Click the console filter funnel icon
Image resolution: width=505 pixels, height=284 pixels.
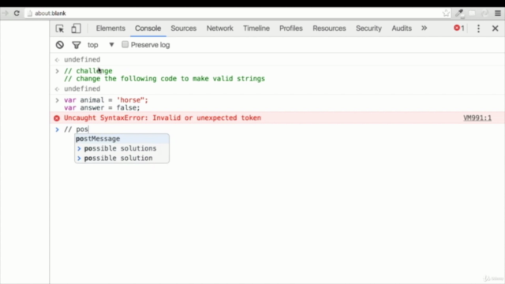77,45
